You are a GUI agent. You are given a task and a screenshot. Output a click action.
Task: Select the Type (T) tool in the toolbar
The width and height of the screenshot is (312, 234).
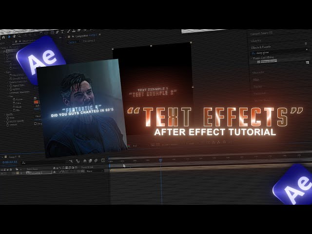pos(62,31)
